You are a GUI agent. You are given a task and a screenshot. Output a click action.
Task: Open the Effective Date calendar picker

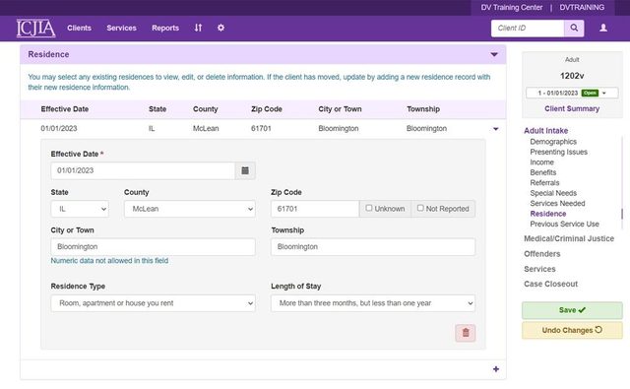pos(245,170)
